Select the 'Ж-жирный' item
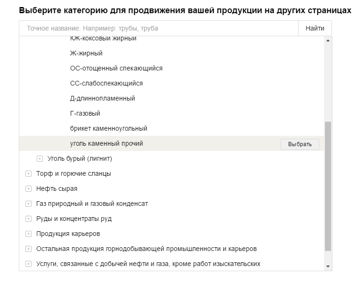This screenshot has width=356, height=282. pos(86,53)
